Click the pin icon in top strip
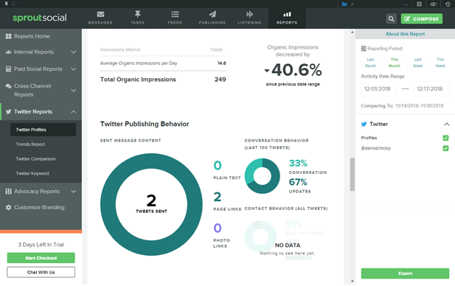 pos(6,4)
